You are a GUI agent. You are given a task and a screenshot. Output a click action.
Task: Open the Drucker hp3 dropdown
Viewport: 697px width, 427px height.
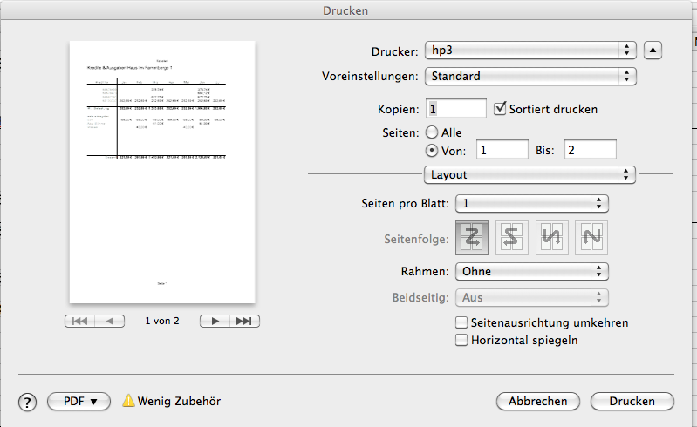[530, 51]
